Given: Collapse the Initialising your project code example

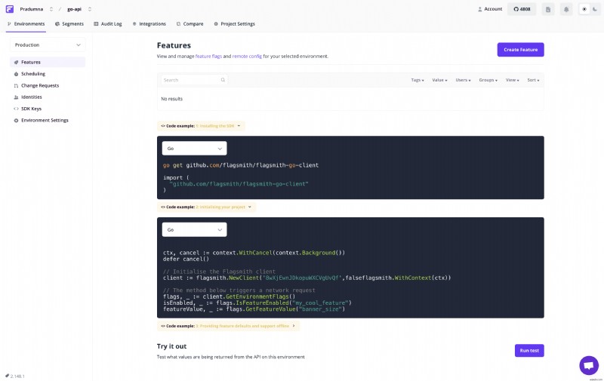Looking at the screenshot, I should (x=206, y=207).
